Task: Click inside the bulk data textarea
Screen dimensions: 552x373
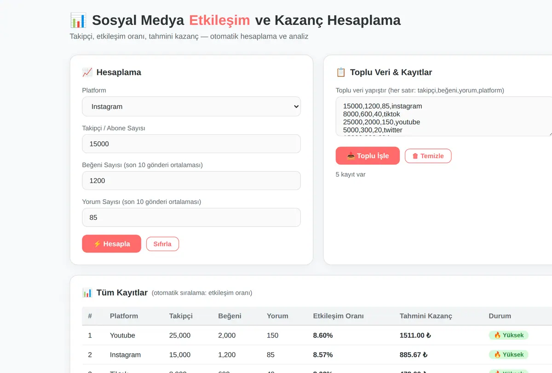Action: point(444,116)
